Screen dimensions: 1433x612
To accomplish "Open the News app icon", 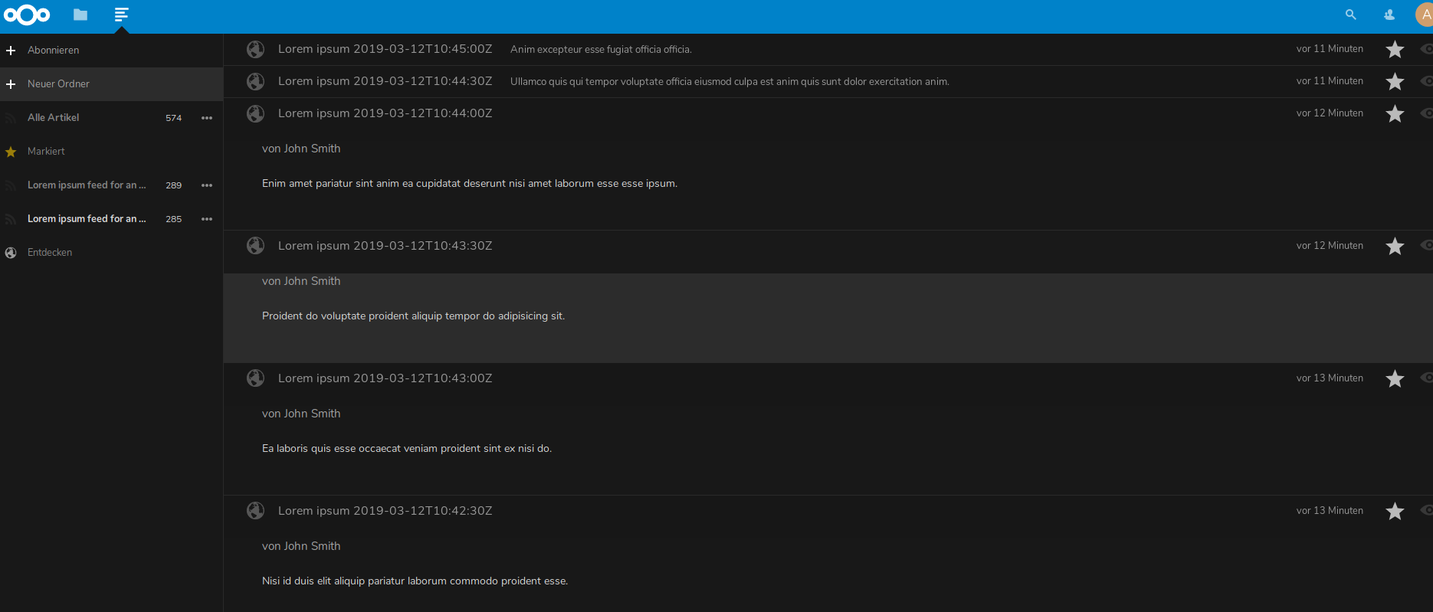I will [x=121, y=15].
